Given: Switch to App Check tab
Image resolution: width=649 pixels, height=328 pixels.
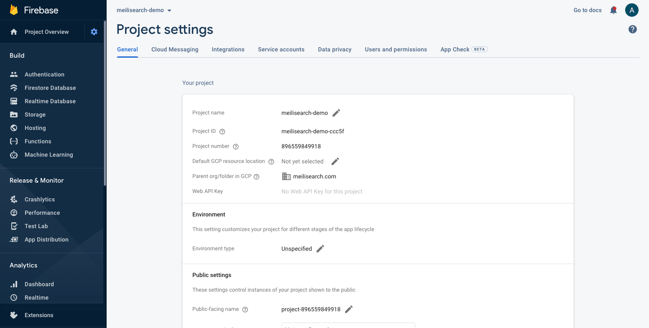Looking at the screenshot, I should (x=464, y=49).
